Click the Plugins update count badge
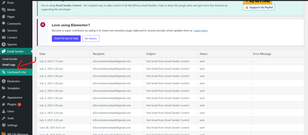Screen dimensions: 308x135 coord(19,105)
